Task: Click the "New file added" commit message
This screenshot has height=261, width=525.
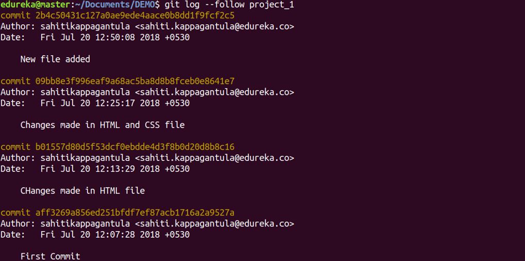Action: click(55, 59)
